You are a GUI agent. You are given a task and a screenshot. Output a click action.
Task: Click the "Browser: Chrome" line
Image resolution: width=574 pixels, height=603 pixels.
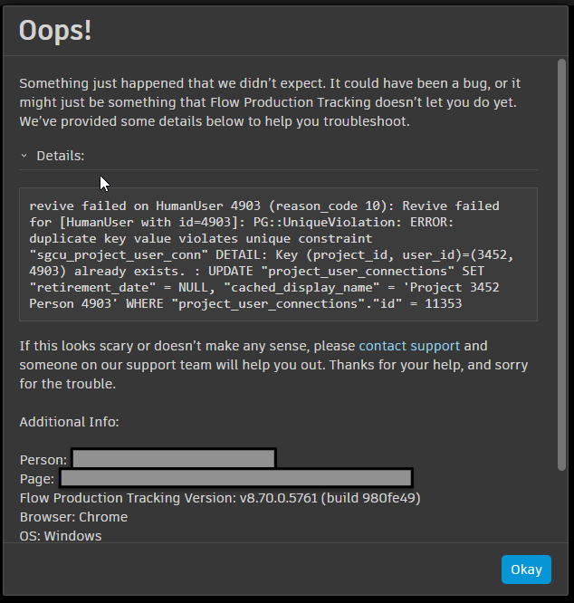click(x=73, y=517)
